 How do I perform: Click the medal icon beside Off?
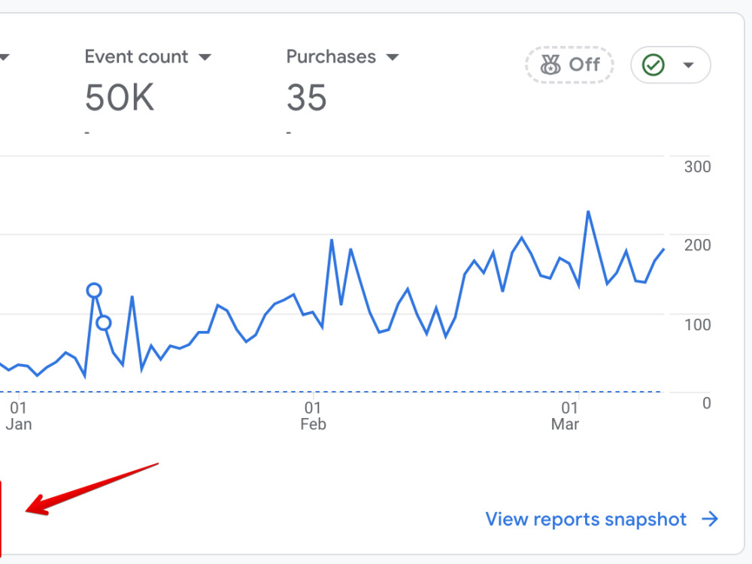pos(550,65)
